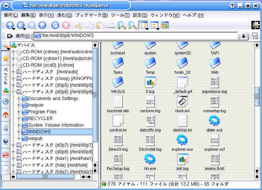The image size is (262, 190).
Task: Select wmpub folder in tree
Action: (32, 139)
